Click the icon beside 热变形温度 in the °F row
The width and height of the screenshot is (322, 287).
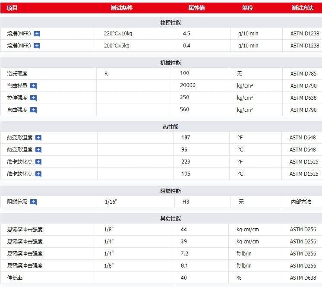pyautogui.click(x=38, y=138)
